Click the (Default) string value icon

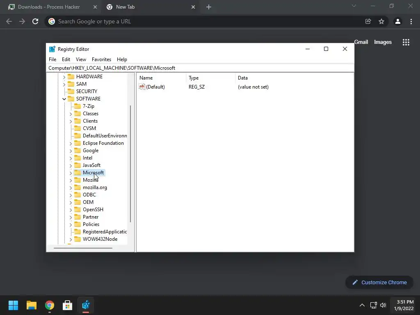coord(142,87)
